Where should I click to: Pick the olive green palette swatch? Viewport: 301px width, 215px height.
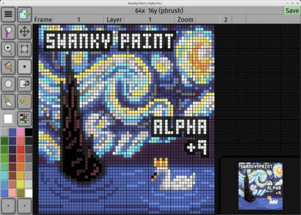tap(20, 193)
